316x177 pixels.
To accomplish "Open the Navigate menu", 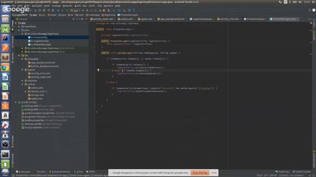I will click(x=37, y=6).
